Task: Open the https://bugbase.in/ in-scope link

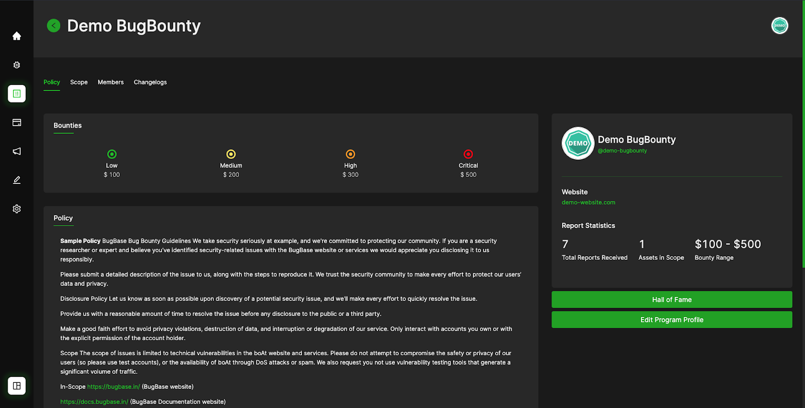Action: (x=114, y=387)
